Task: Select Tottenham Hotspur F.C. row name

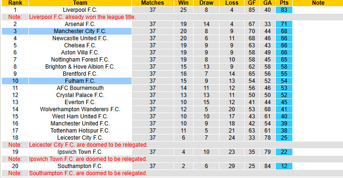Action: click(x=80, y=131)
